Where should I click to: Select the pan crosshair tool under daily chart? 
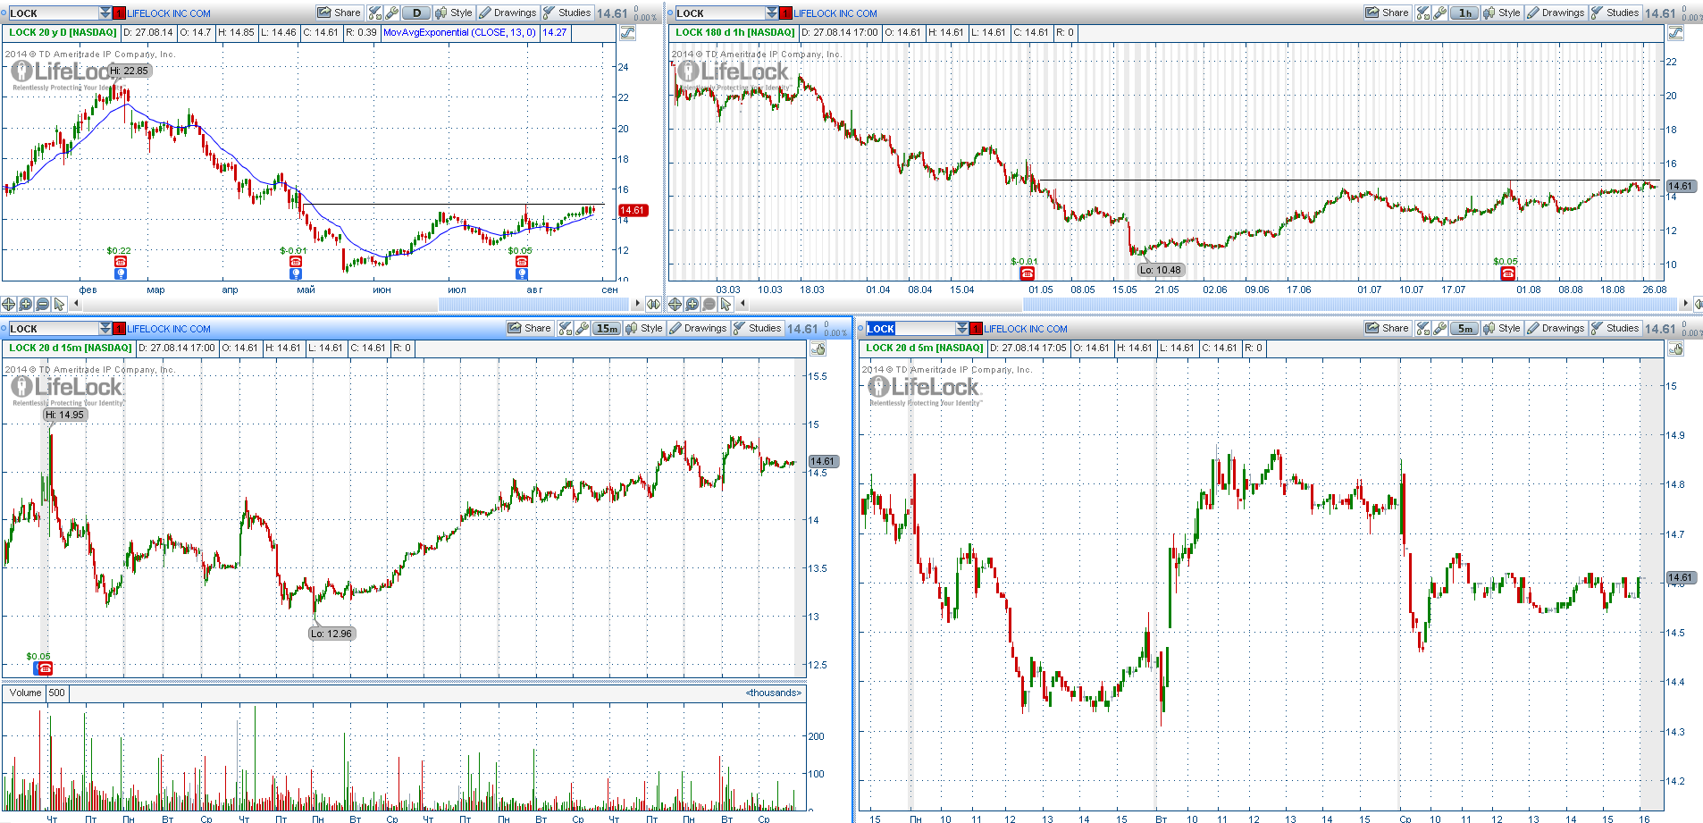pyautogui.click(x=9, y=304)
